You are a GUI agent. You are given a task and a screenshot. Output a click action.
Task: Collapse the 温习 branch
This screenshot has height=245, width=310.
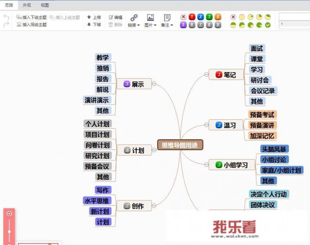point(206,125)
